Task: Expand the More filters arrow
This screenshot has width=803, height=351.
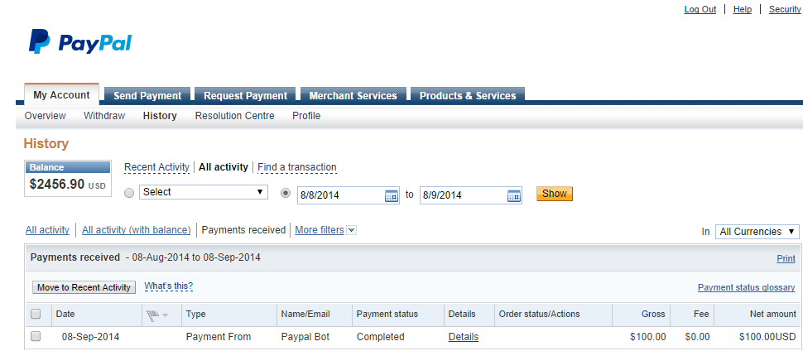Action: click(x=352, y=230)
